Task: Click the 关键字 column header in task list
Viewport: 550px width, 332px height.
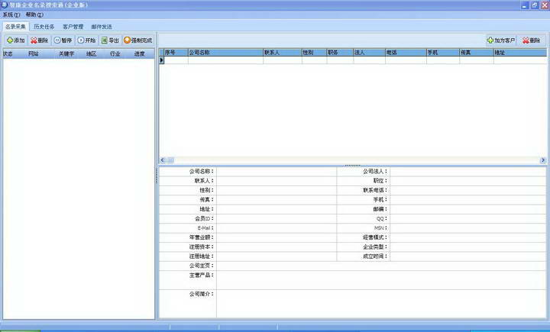Action: [67, 54]
